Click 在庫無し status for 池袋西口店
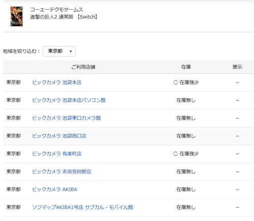 tap(186, 136)
